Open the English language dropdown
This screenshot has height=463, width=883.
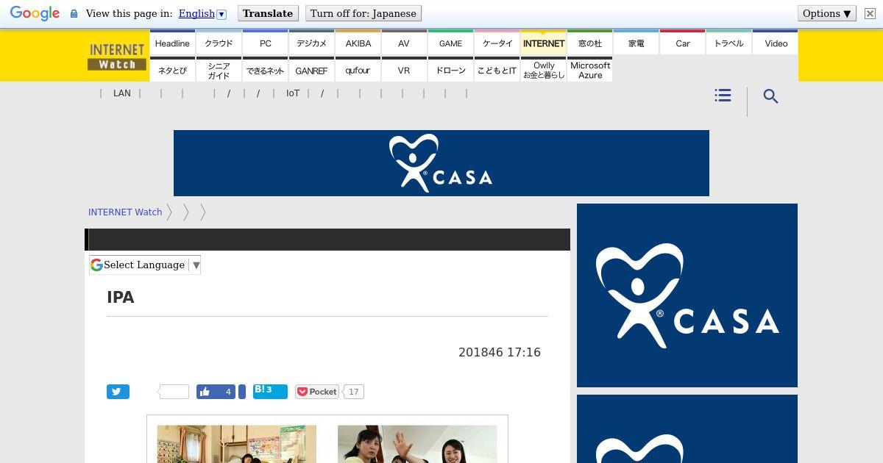[202, 13]
